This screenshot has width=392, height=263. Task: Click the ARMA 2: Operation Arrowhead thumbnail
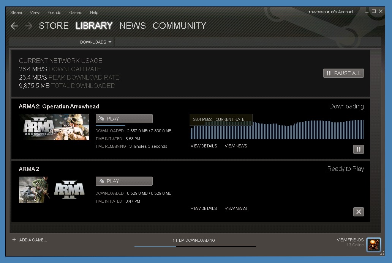click(x=54, y=127)
